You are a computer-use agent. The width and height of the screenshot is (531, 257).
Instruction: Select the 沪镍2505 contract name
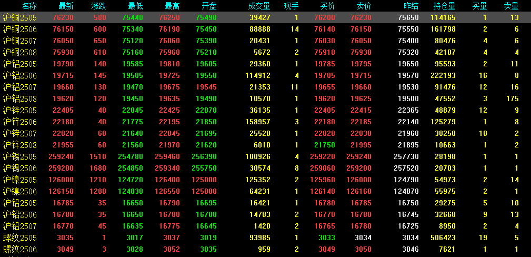tap(19, 180)
